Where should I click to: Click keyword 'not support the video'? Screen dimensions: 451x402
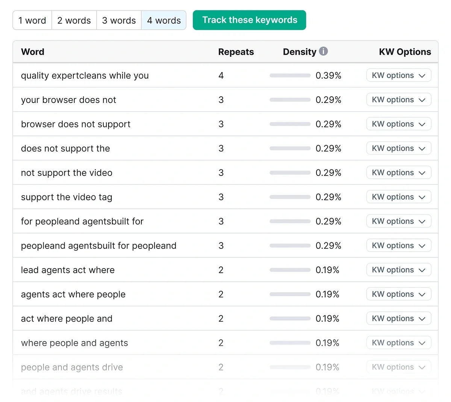tap(67, 173)
